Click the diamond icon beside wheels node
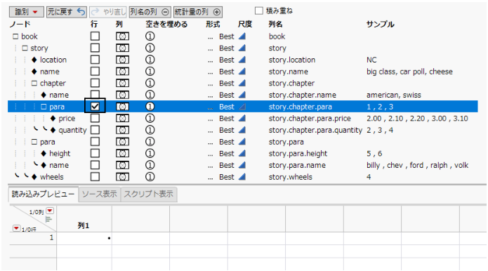The height and width of the screenshot is (271, 488). coord(34,177)
